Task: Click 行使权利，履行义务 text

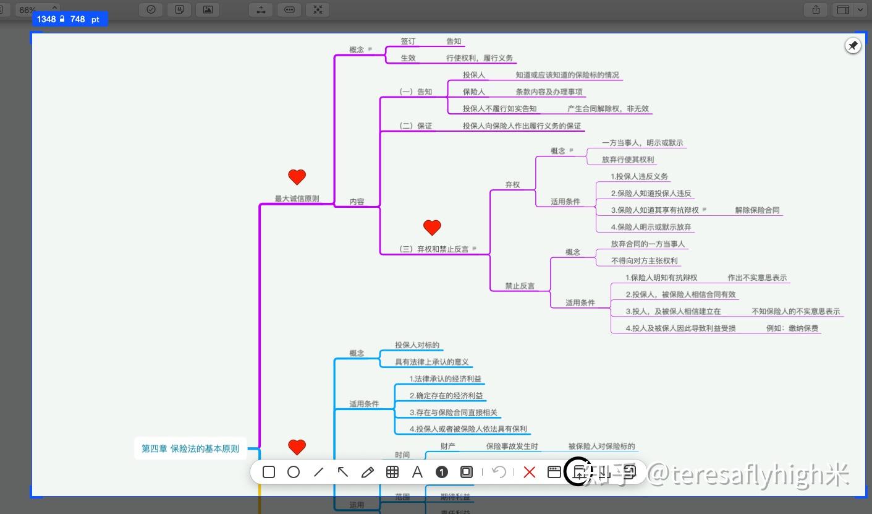Action: coord(480,58)
